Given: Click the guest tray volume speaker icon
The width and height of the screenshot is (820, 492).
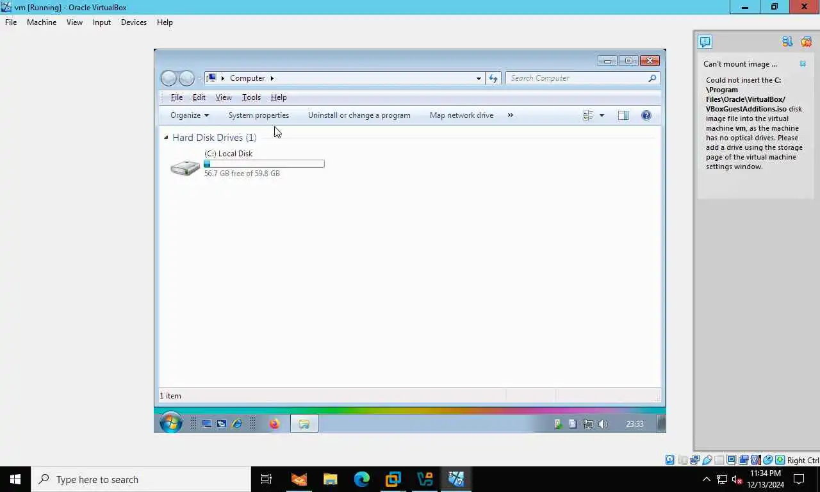Looking at the screenshot, I should (x=603, y=424).
